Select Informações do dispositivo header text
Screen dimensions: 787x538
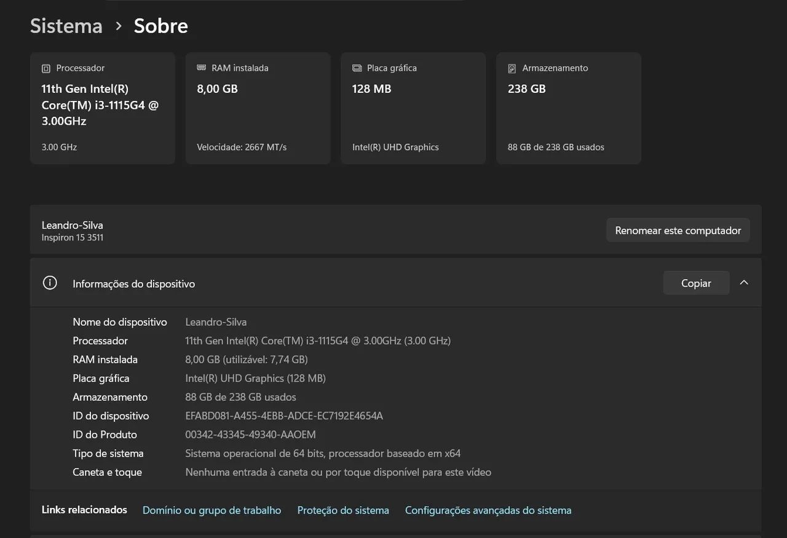134,283
